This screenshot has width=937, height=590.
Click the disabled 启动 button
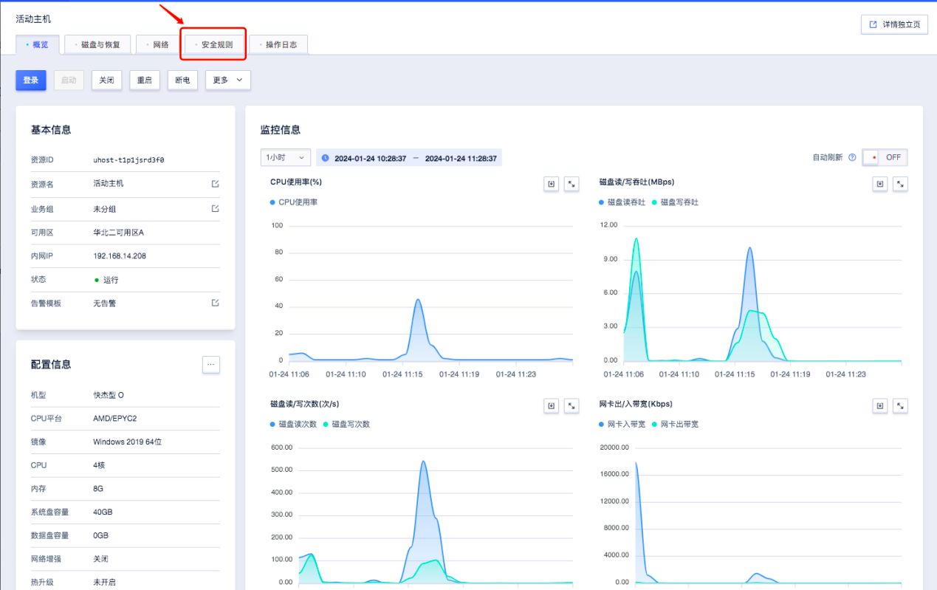pos(69,80)
